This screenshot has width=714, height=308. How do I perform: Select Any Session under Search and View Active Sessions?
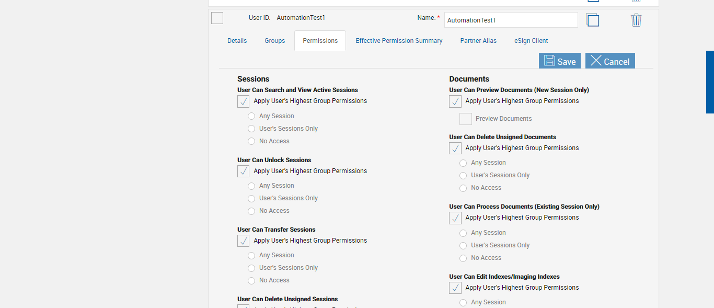[251, 116]
